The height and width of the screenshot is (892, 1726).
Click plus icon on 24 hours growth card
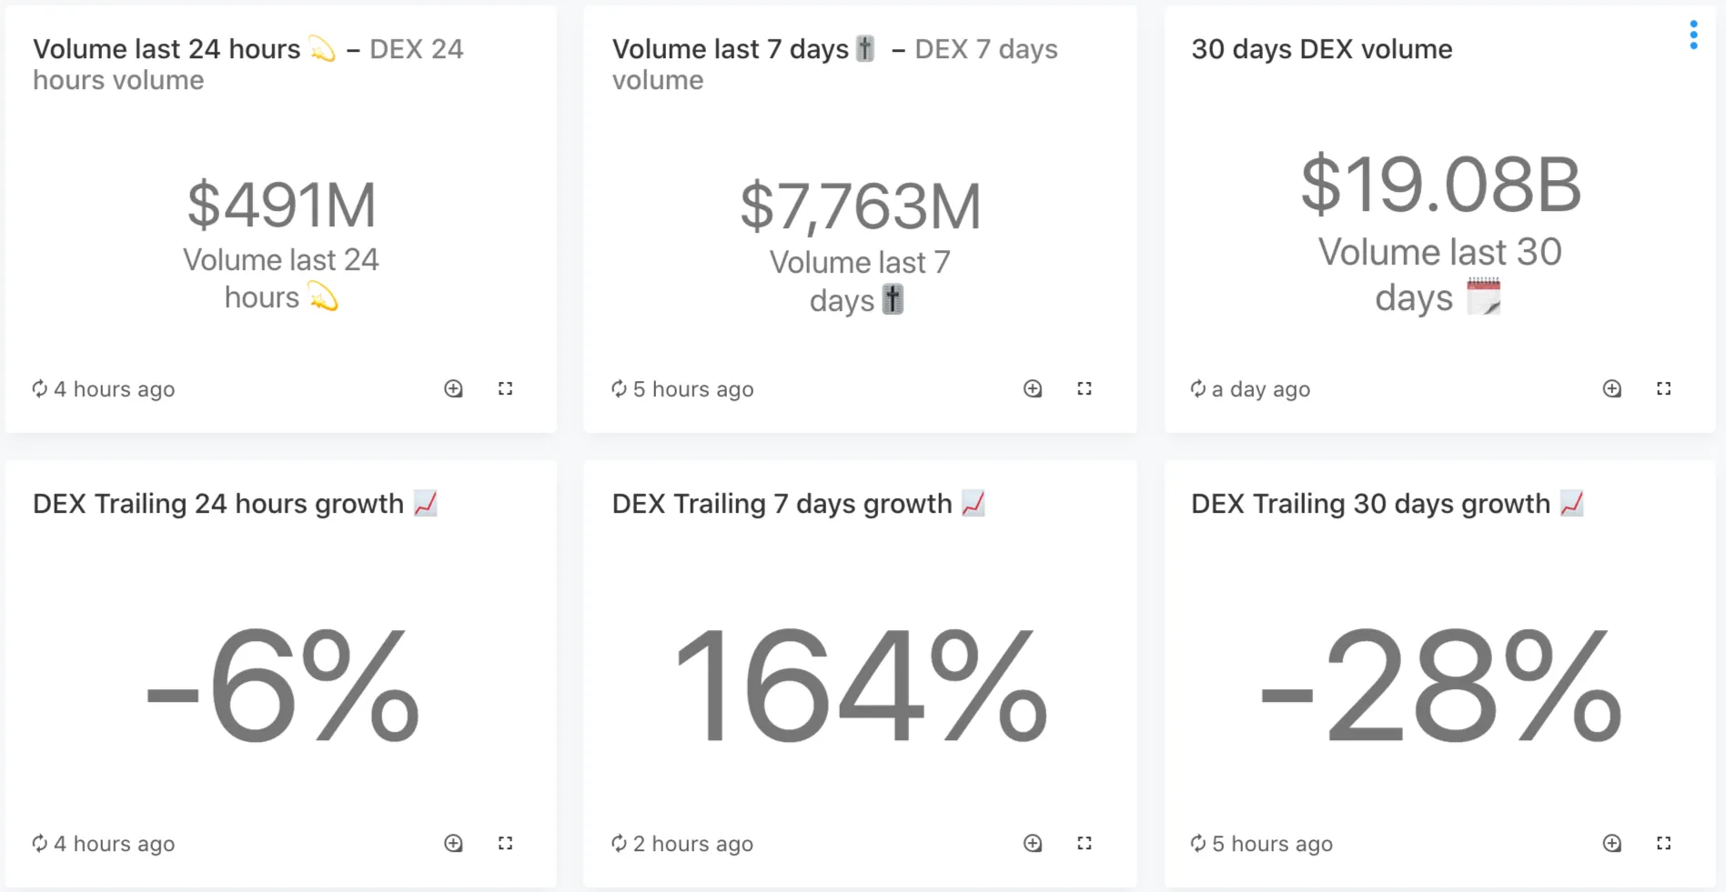tap(453, 844)
